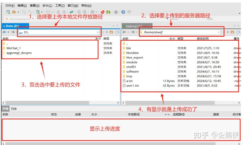The image size is (245, 145).
Task: Open local favorites dropdown arrow
Action: 107,32
